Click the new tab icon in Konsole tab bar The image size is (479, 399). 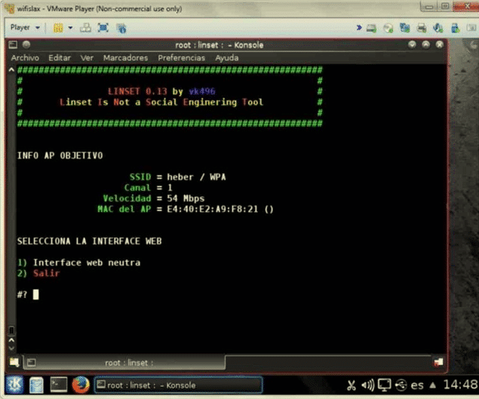coord(14,362)
